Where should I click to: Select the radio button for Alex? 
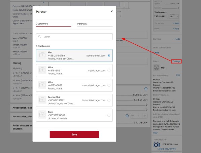coord(109,115)
